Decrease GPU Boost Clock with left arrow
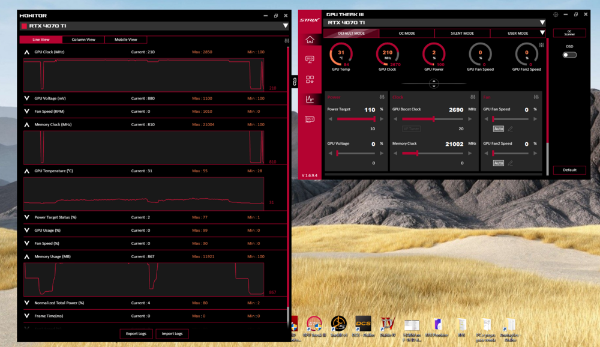 point(395,119)
